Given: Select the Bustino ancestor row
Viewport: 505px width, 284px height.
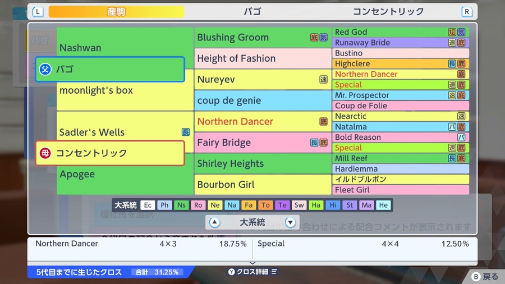Looking at the screenshot, I should coord(400,53).
